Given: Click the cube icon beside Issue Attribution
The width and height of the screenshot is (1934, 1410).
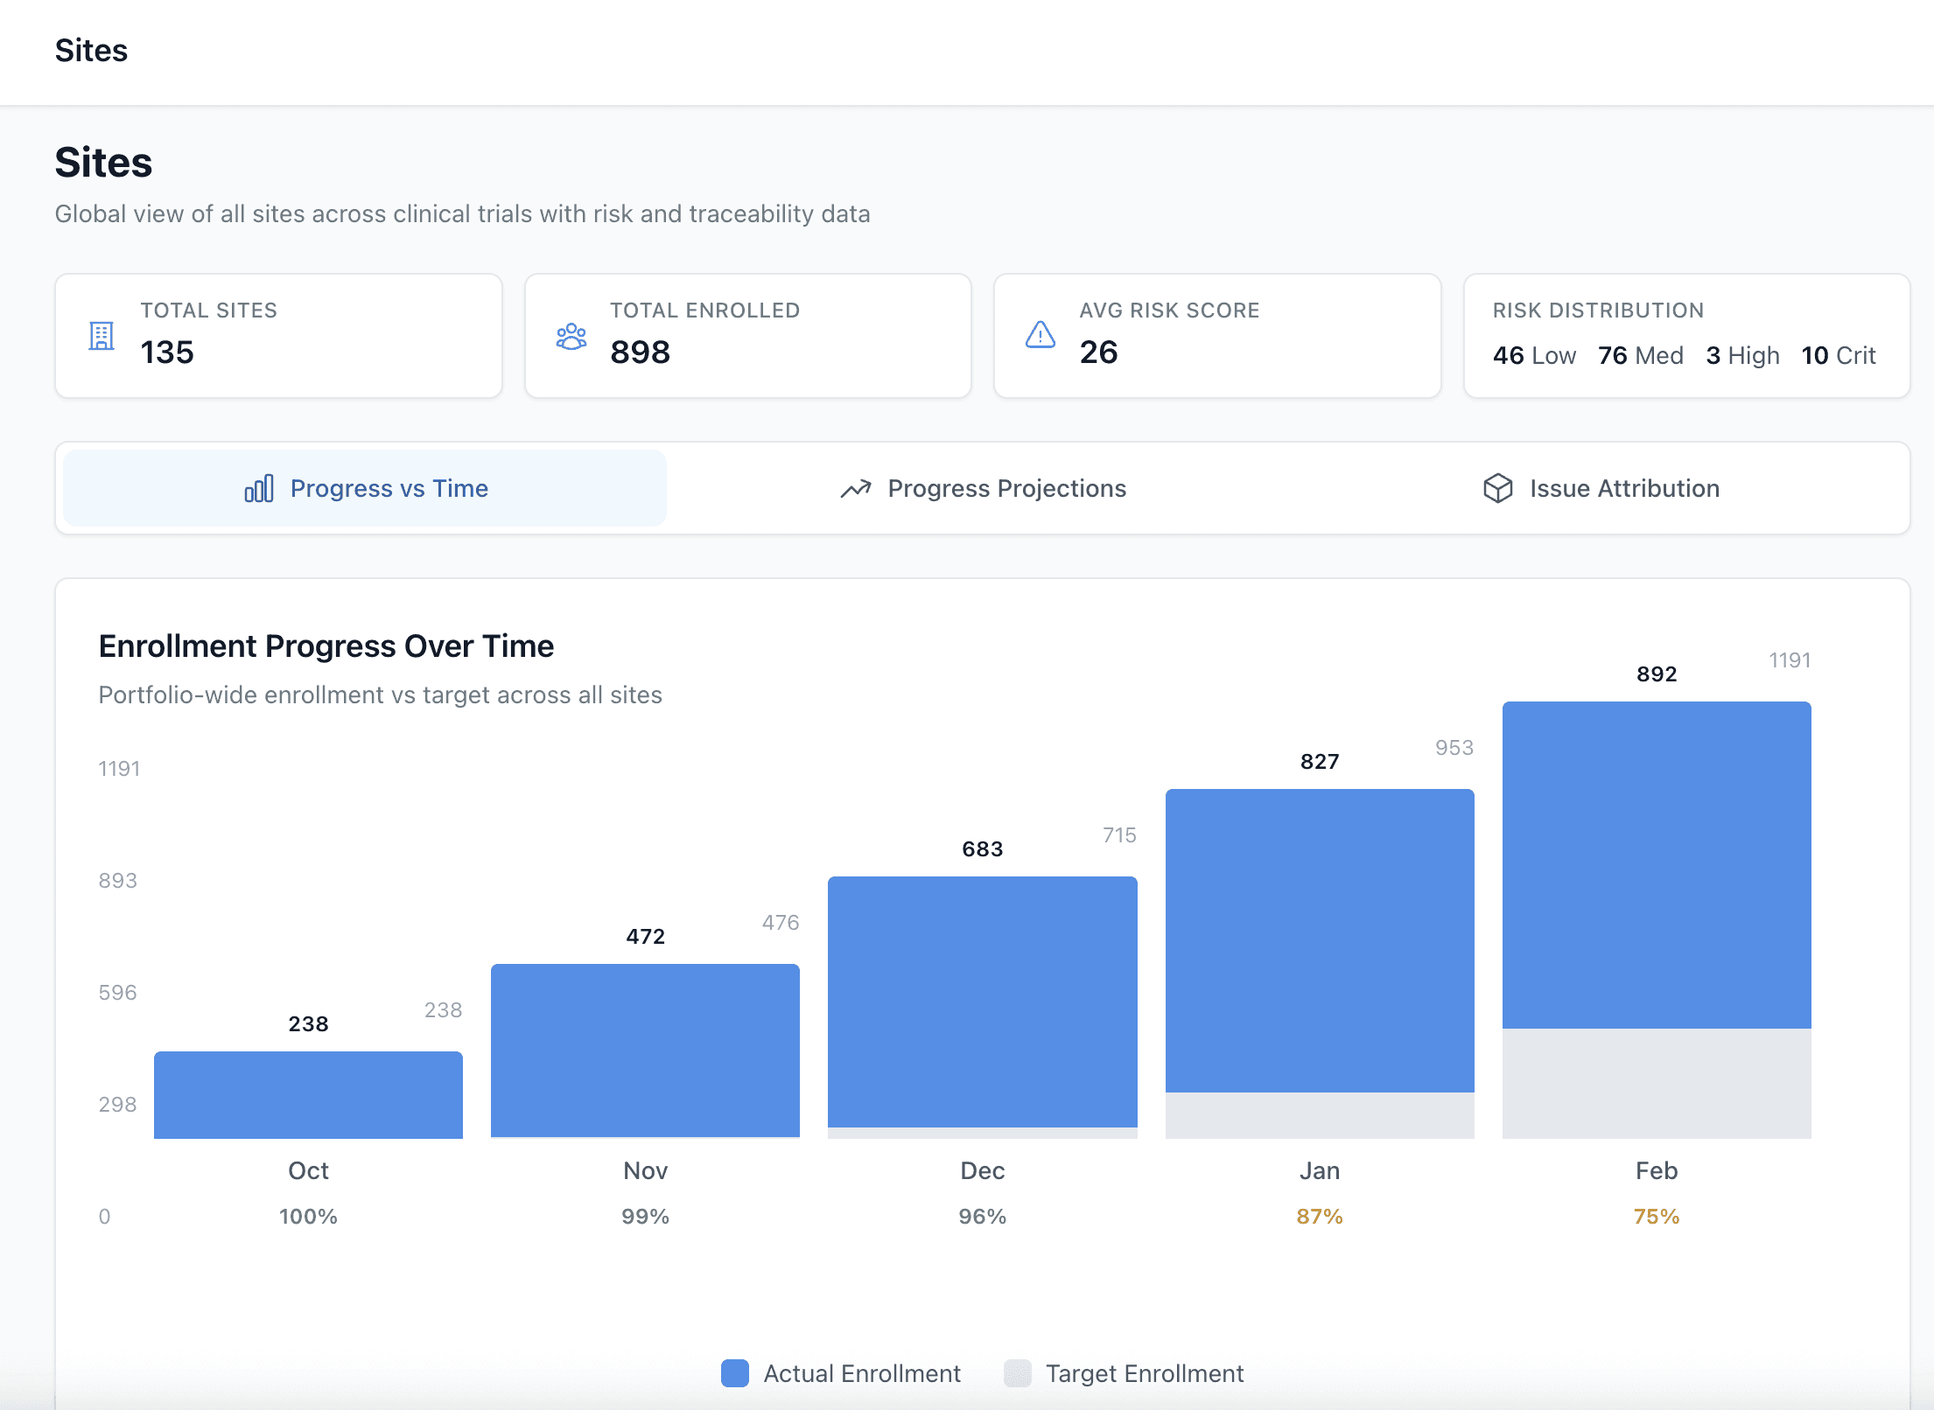Looking at the screenshot, I should tap(1497, 489).
